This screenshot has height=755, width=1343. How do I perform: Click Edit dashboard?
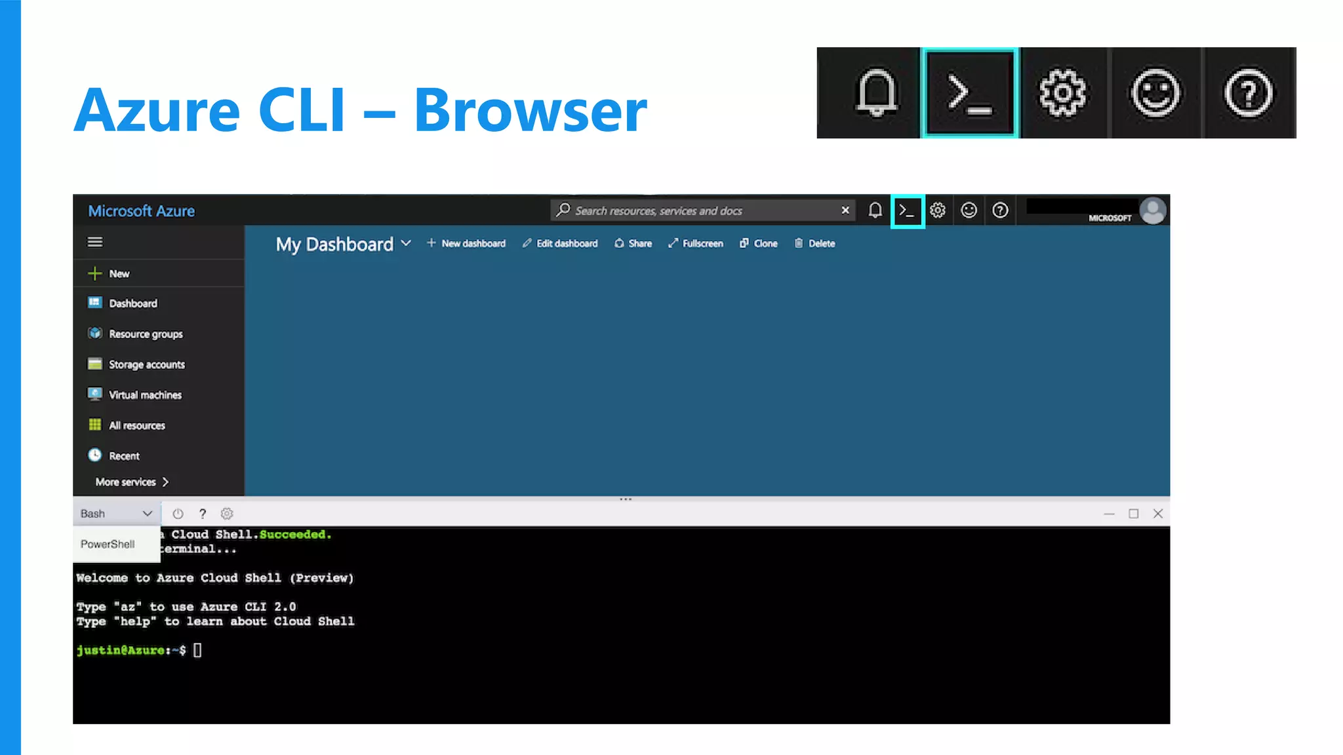coord(560,243)
